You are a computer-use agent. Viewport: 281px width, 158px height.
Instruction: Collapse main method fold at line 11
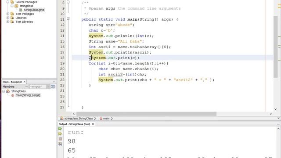point(68,18)
